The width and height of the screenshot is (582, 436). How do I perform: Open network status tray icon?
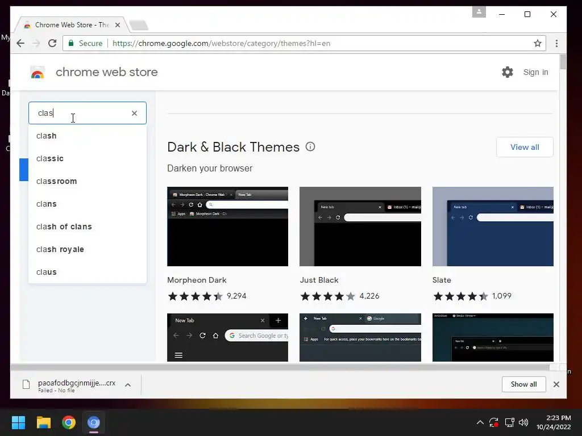509,422
